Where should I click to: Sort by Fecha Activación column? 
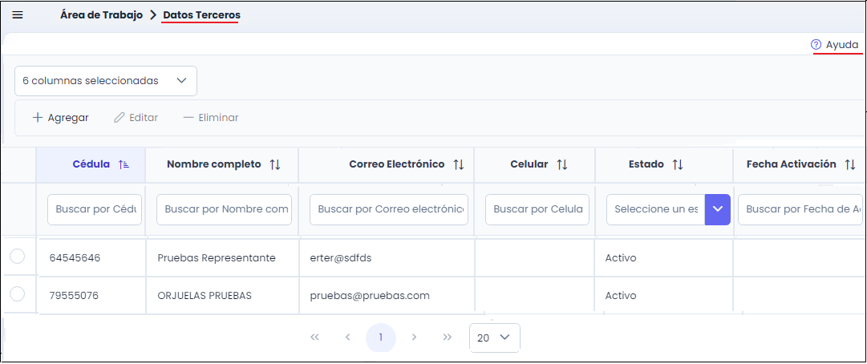pyautogui.click(x=850, y=164)
